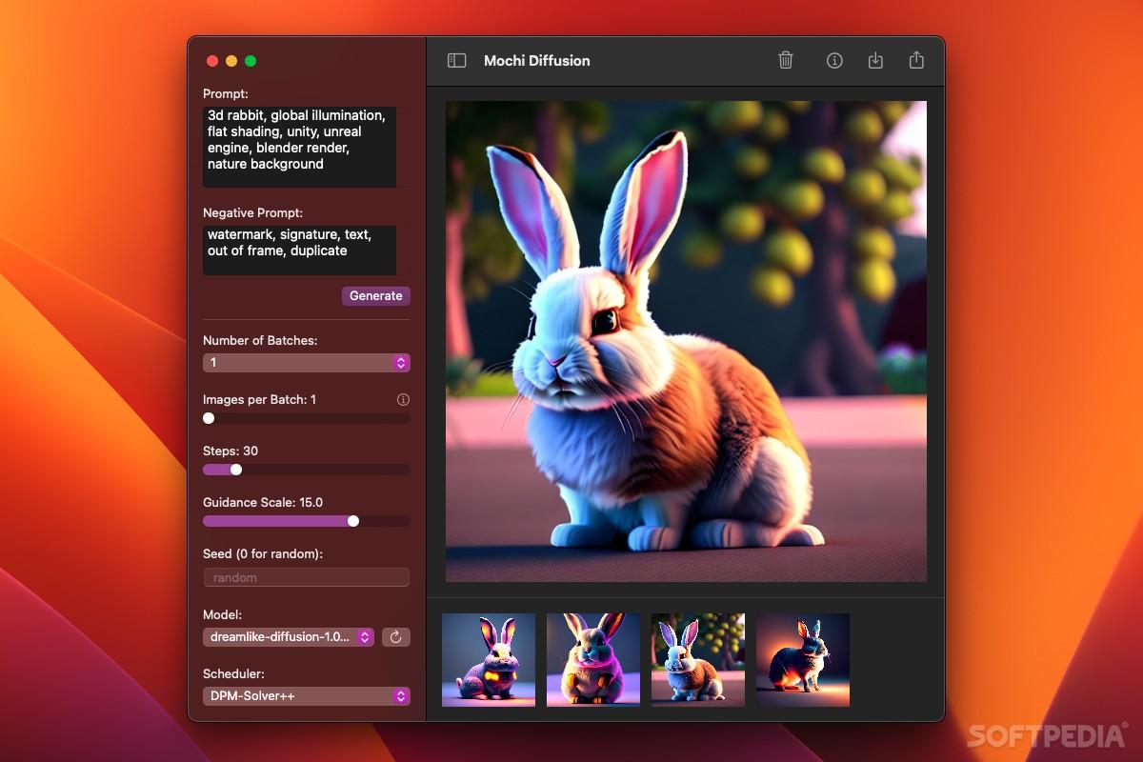Click the Mochi Diffusion window title

[537, 60]
